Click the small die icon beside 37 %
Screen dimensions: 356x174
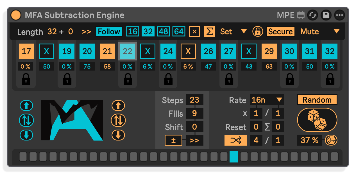point(331,140)
